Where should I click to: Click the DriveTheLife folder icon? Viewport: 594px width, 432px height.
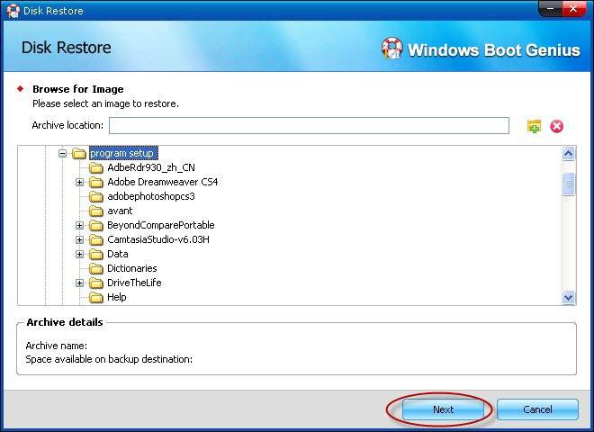pyautogui.click(x=95, y=283)
